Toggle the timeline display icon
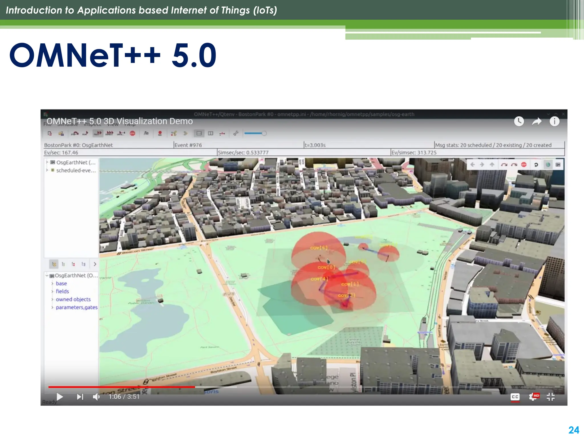This screenshot has height=438, width=584. point(222,133)
